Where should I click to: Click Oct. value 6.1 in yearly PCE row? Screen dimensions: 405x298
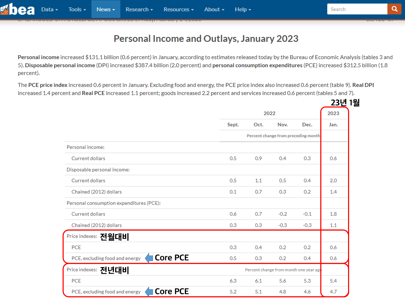pyautogui.click(x=258, y=281)
